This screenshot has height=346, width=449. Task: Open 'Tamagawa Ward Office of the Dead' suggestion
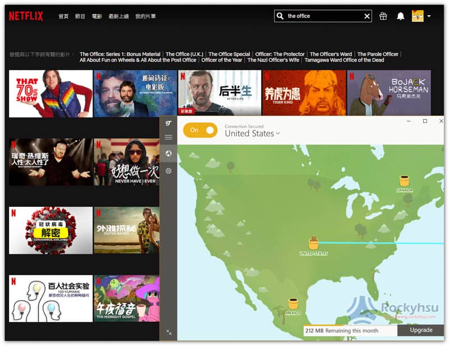coord(344,60)
